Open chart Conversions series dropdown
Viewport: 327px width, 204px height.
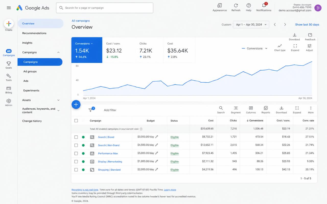pyautogui.click(x=255, y=48)
